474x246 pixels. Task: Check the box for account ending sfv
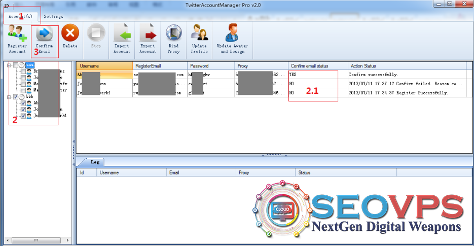(23, 84)
